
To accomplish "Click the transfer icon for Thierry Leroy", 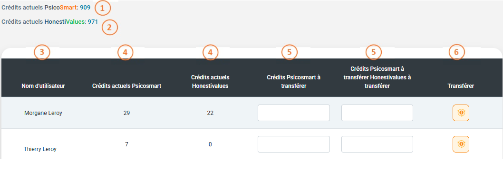I will click(x=461, y=144).
